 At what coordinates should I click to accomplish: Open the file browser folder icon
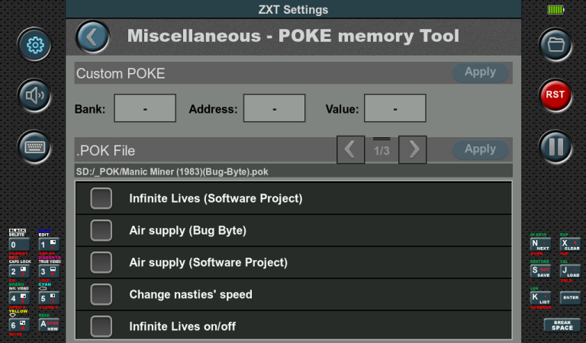click(555, 45)
